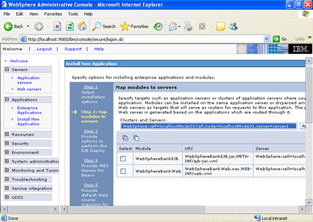Expand the Links toolbar chevron
The image size is (313, 222).
pyautogui.click(x=310, y=37)
